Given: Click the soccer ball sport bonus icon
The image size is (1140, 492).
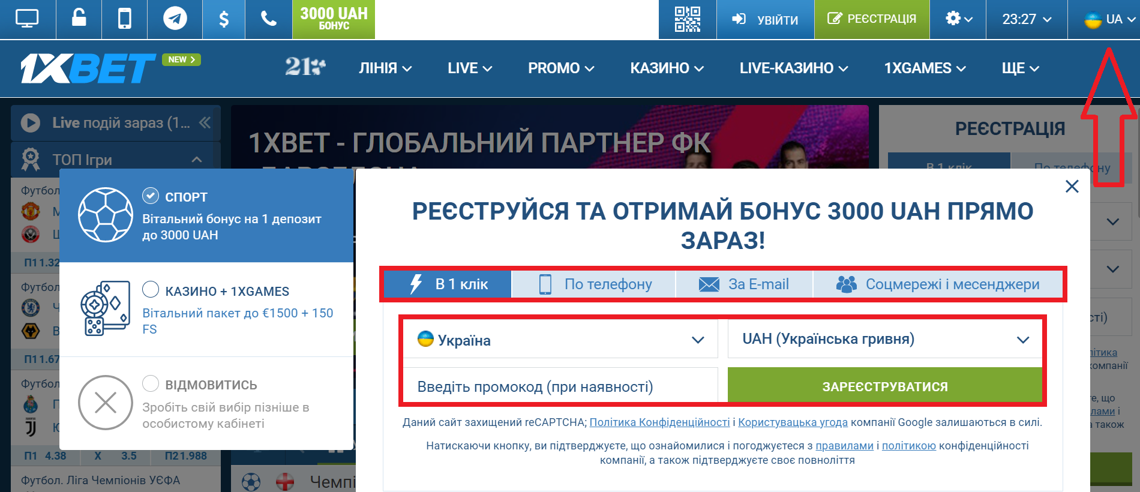Looking at the screenshot, I should tap(106, 215).
